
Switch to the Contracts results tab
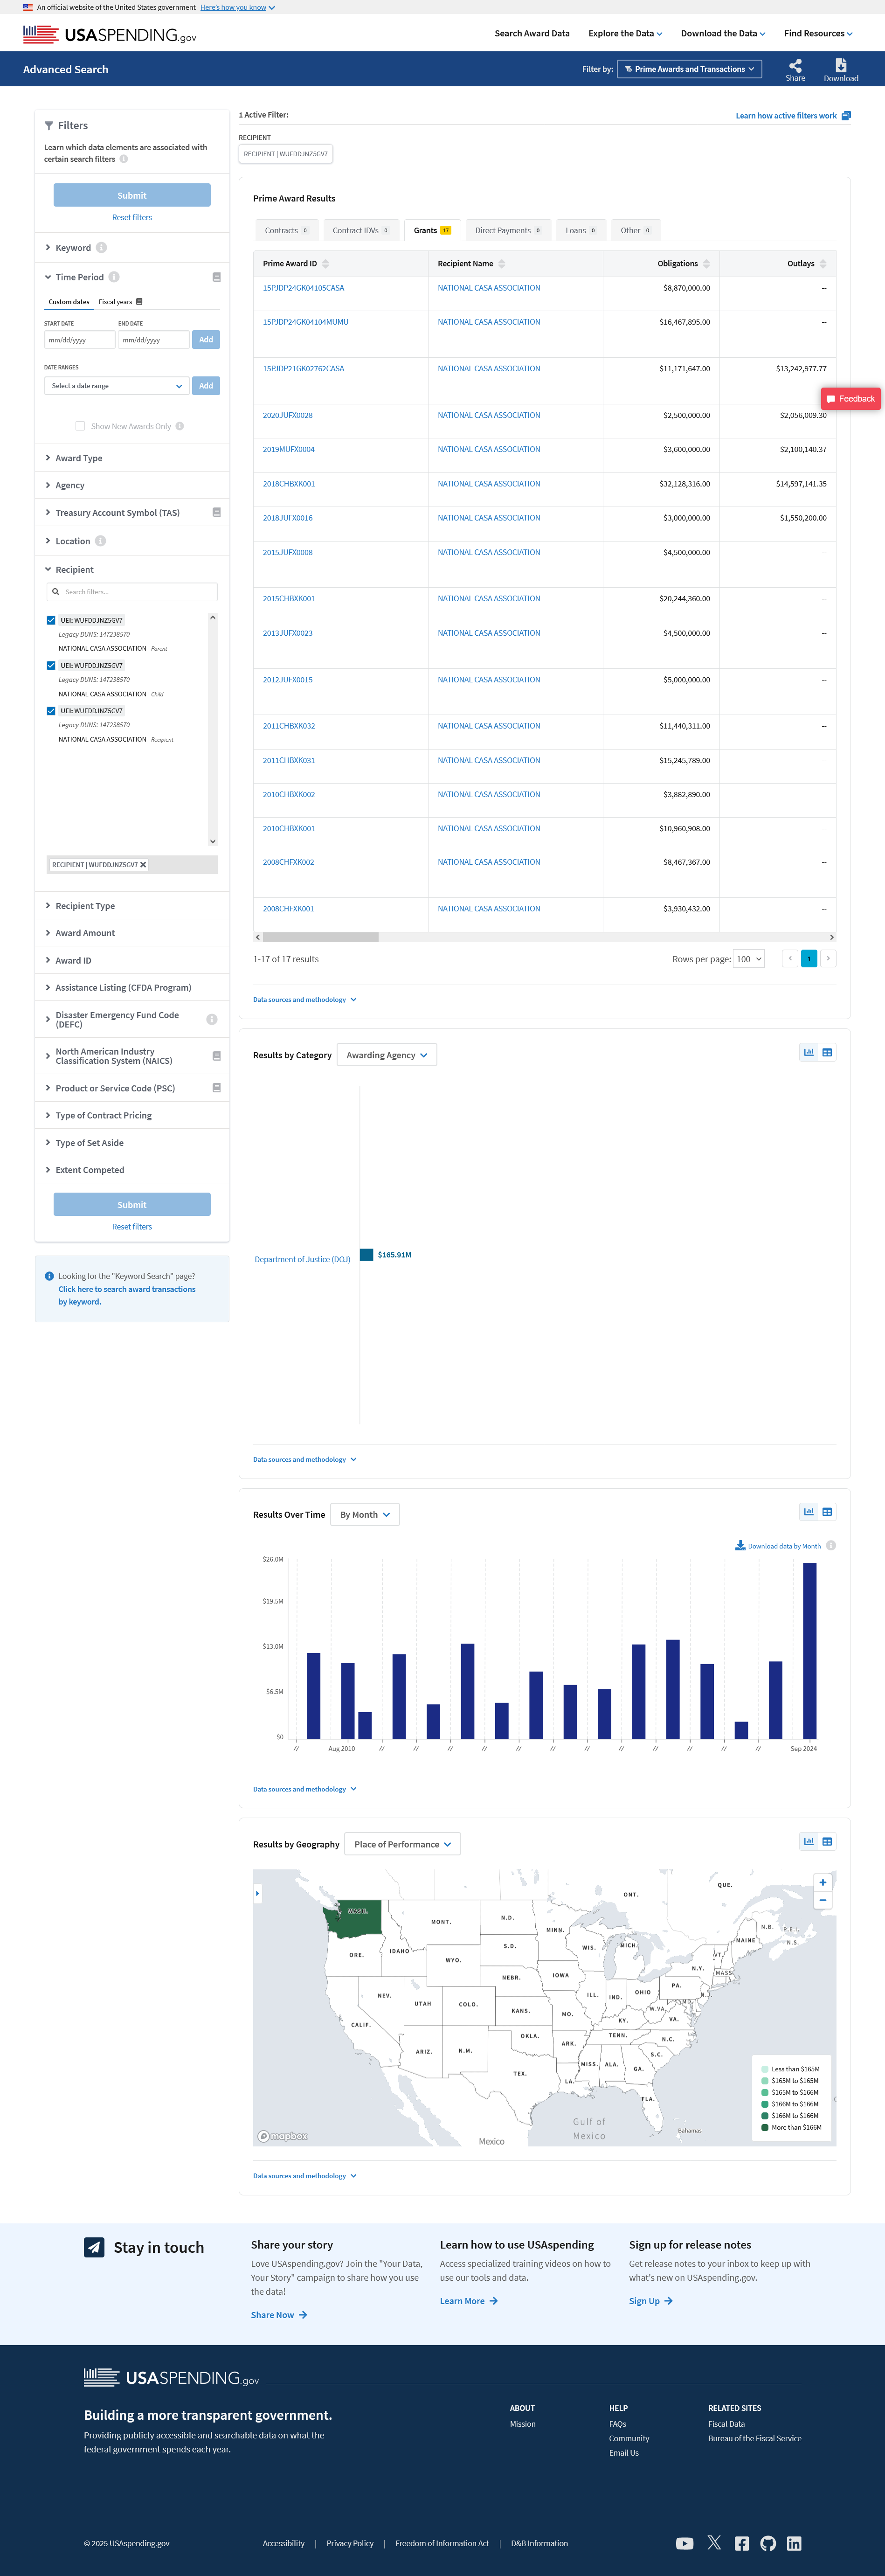pos(287,230)
